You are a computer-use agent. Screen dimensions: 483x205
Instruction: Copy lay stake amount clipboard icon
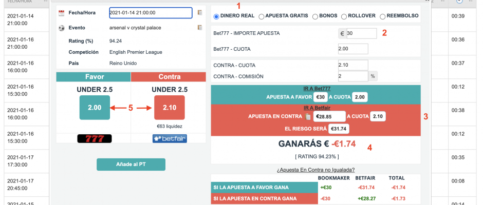307,116
